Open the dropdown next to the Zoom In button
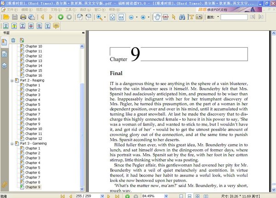276x198 pixels. [149, 17]
